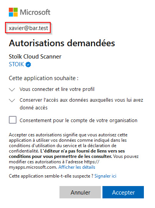Click the 'Cette application souhaite :' label
Screen dimensions: 155x208
(44, 78)
